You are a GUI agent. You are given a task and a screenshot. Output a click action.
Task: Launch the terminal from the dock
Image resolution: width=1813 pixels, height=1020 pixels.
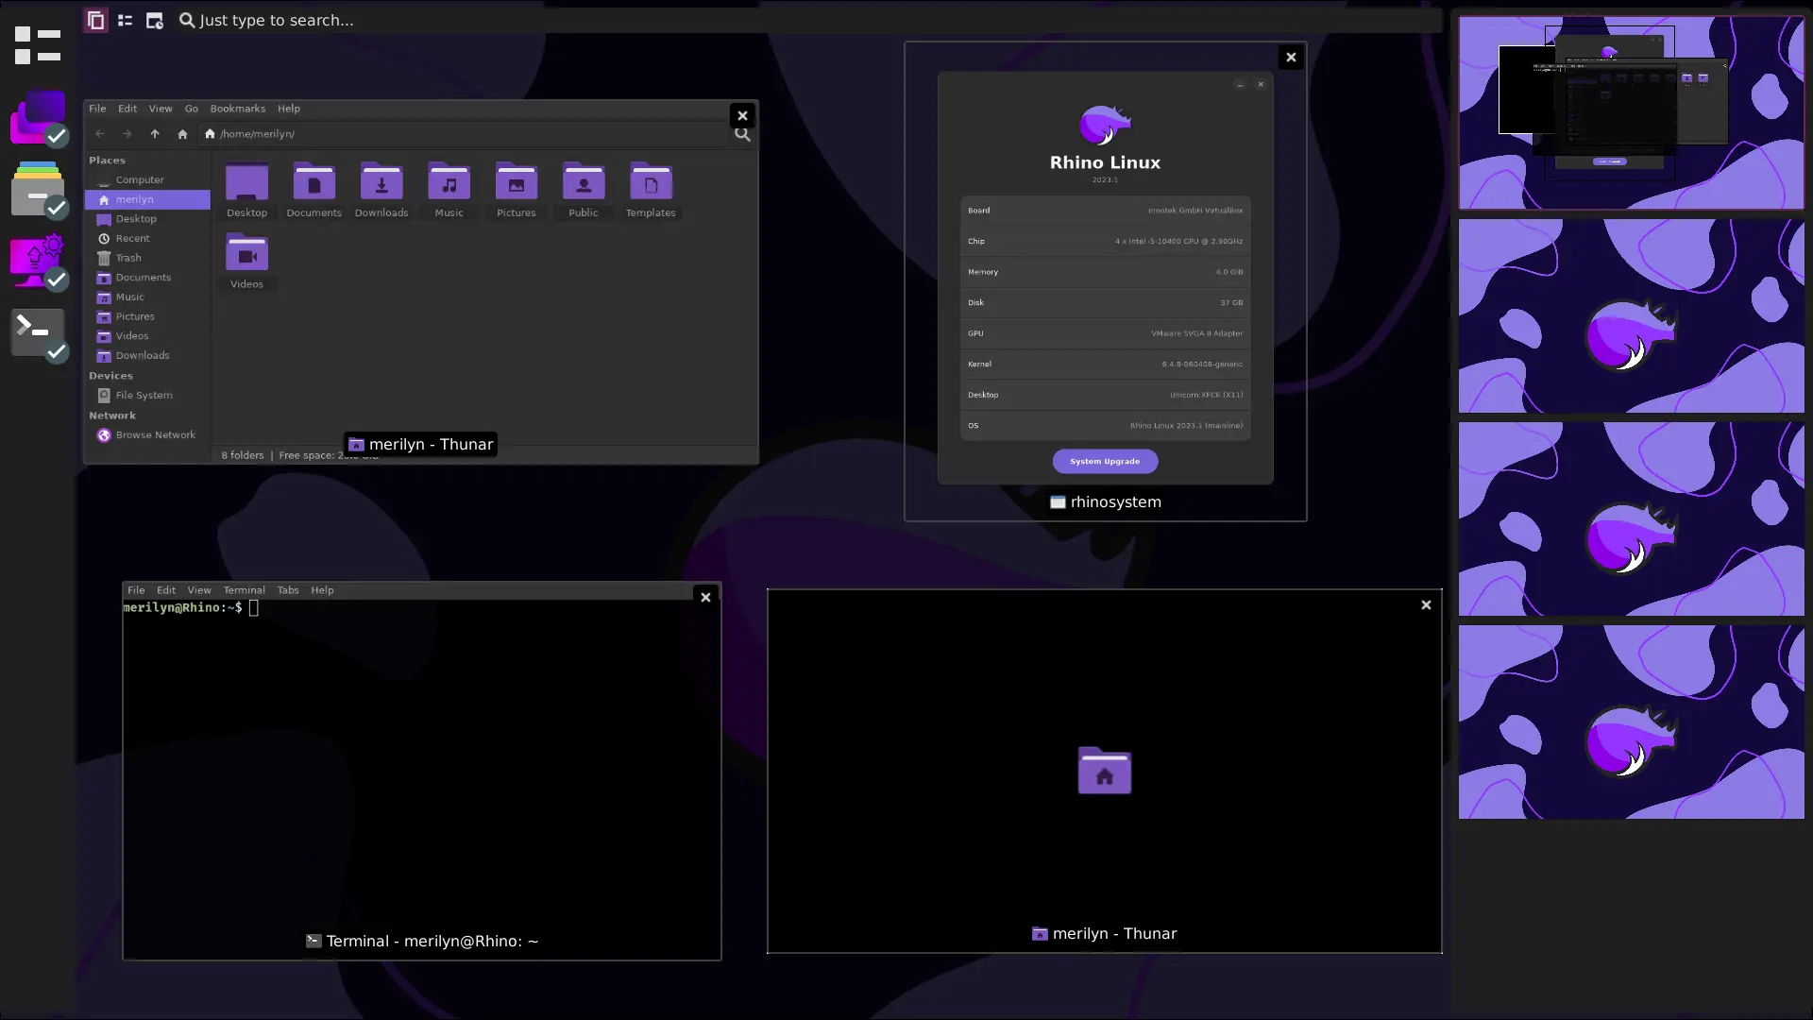click(x=38, y=333)
